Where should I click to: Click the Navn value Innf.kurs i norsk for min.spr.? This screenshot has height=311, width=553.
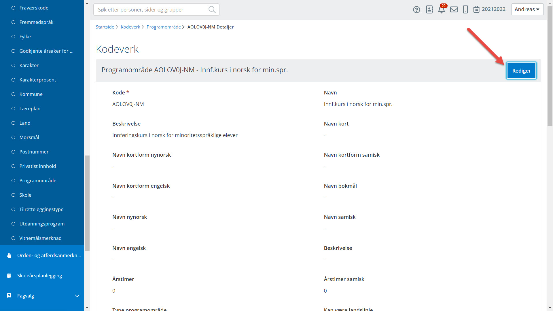358,104
